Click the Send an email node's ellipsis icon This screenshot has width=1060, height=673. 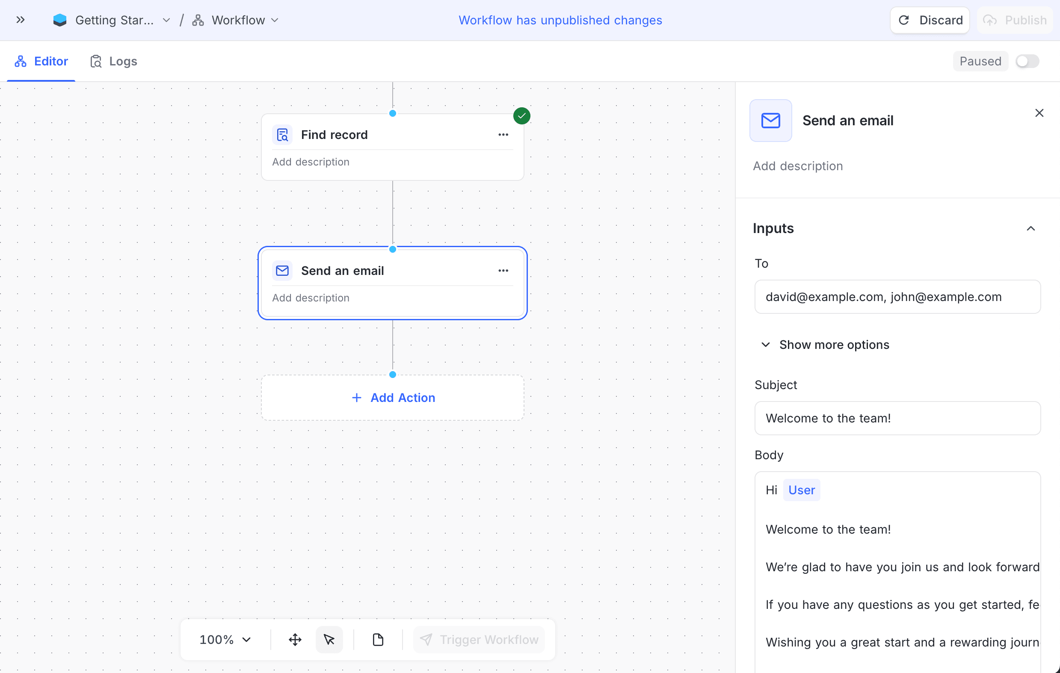coord(503,270)
